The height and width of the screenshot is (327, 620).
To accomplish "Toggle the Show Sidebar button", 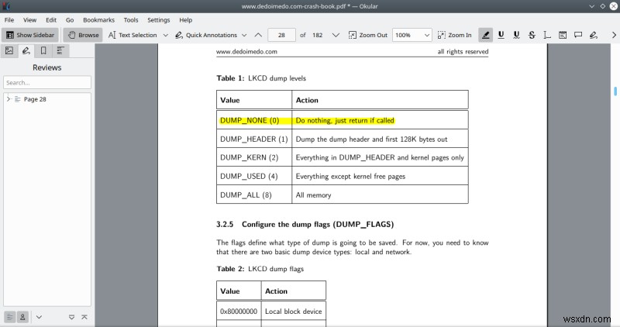I will click(30, 35).
